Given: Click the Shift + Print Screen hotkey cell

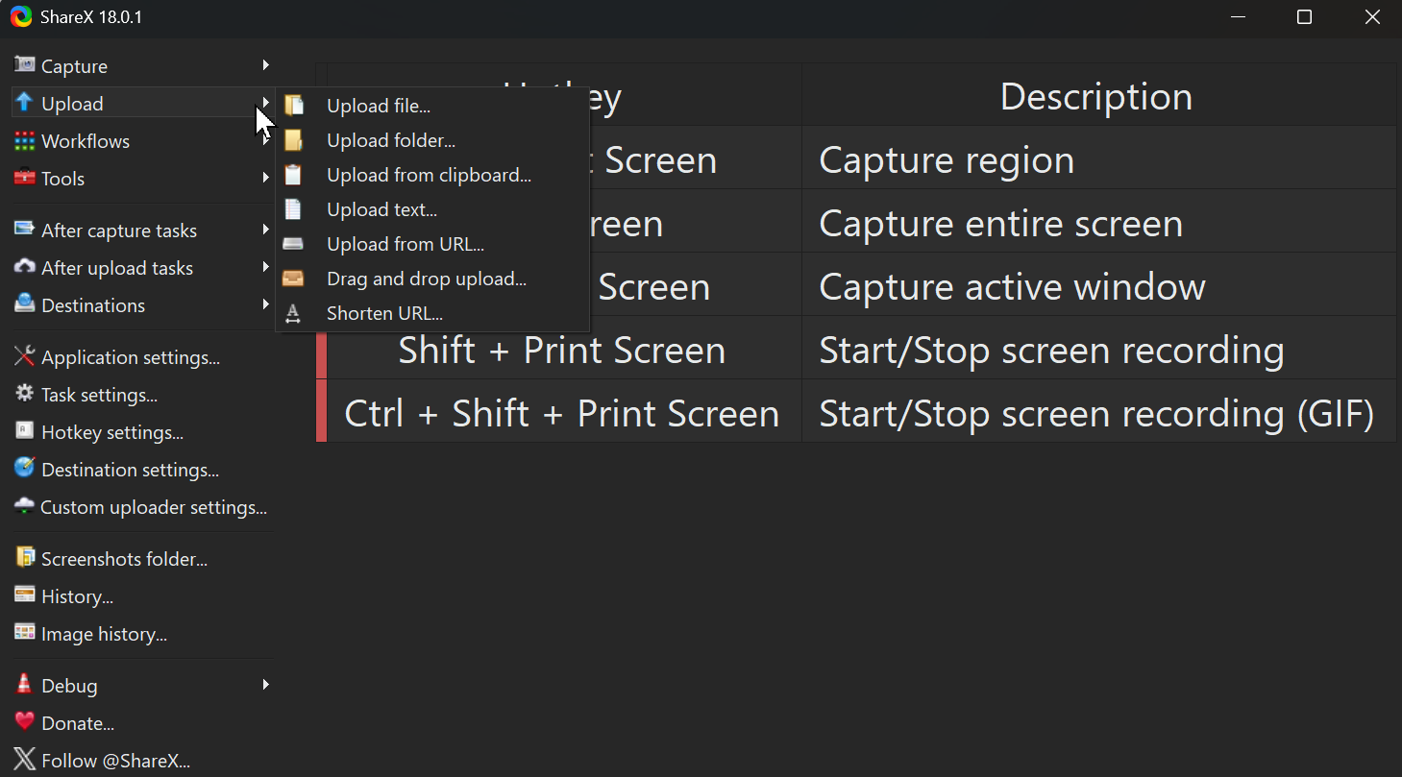Looking at the screenshot, I should [x=564, y=350].
